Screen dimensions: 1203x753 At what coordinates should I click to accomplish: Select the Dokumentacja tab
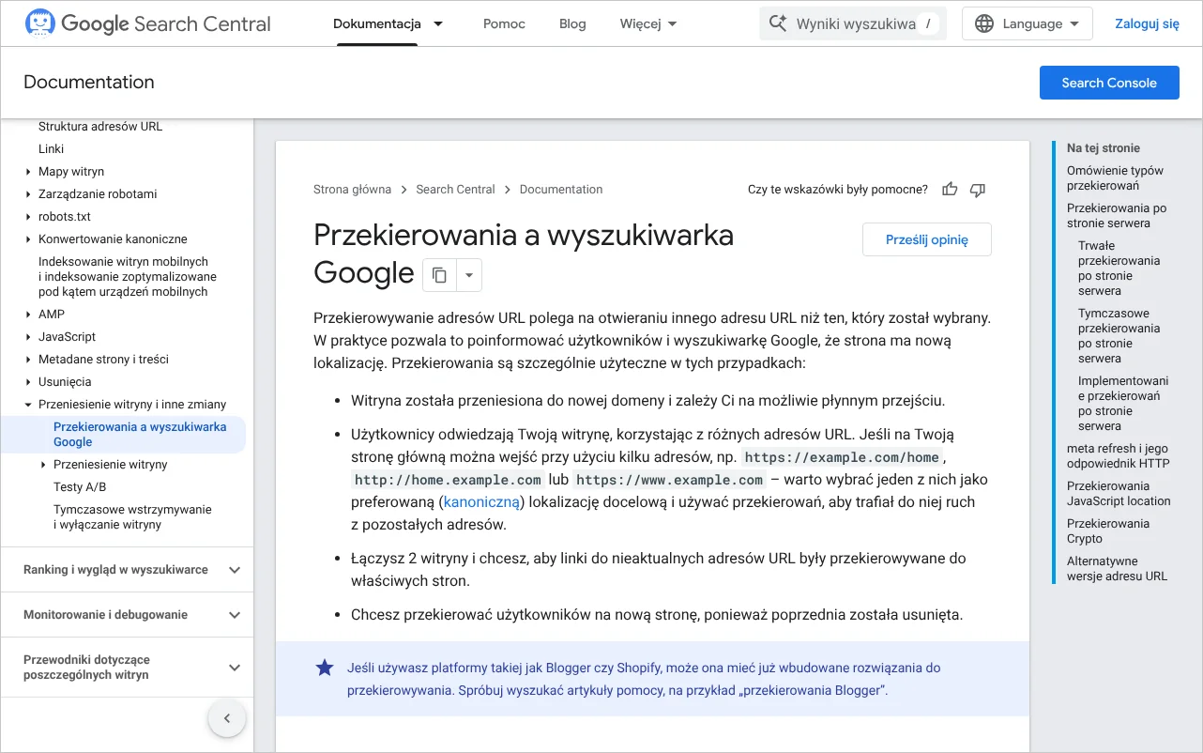[x=377, y=24]
